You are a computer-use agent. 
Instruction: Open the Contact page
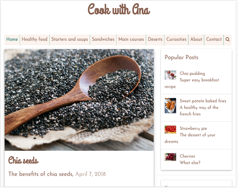[x=214, y=40]
